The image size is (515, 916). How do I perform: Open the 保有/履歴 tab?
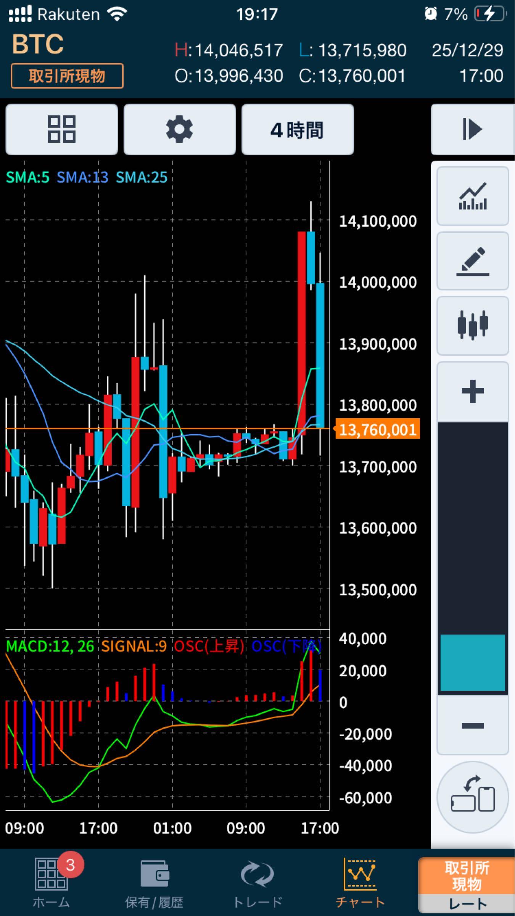pos(154,882)
